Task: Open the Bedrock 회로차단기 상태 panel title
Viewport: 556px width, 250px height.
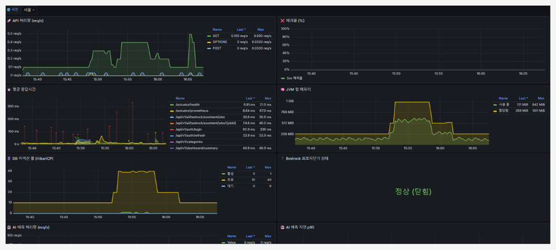Action: point(307,158)
